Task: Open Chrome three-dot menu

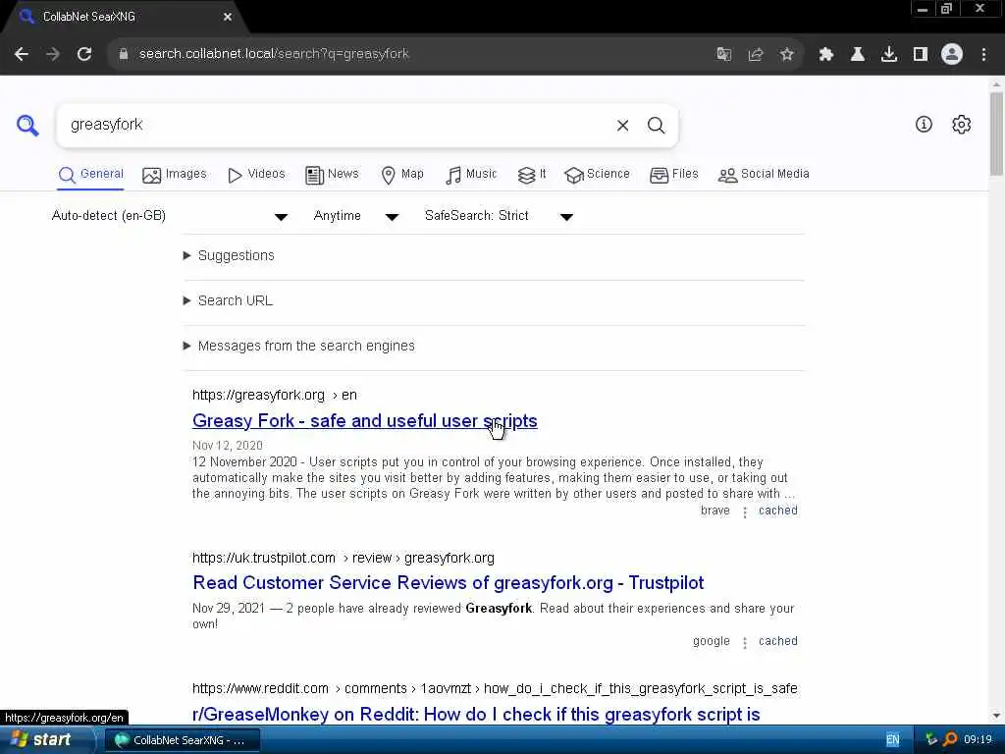Action: pyautogui.click(x=983, y=54)
